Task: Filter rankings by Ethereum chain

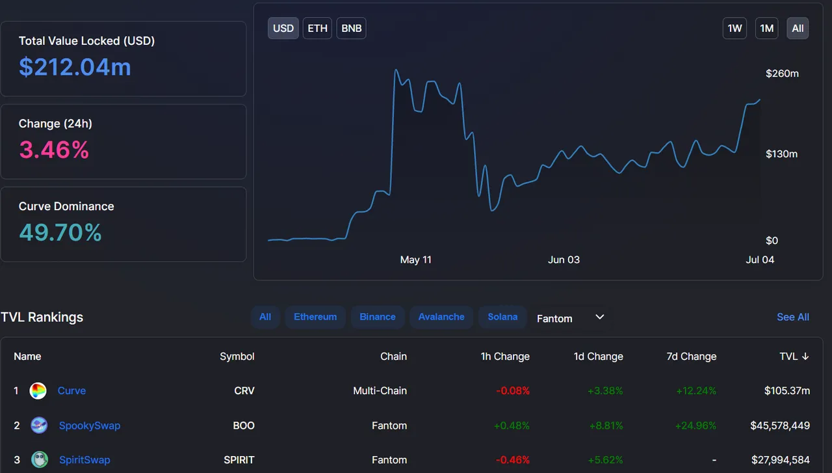Action: (x=315, y=317)
